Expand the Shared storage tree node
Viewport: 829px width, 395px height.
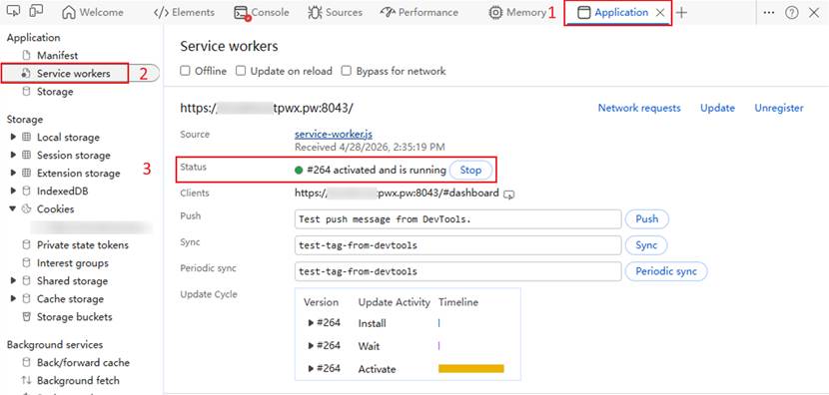point(13,281)
